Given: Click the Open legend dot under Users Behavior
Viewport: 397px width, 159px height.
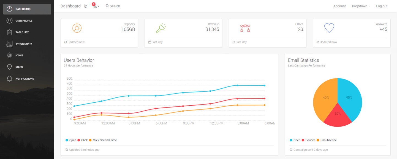Looking at the screenshot, I should 67,140.
